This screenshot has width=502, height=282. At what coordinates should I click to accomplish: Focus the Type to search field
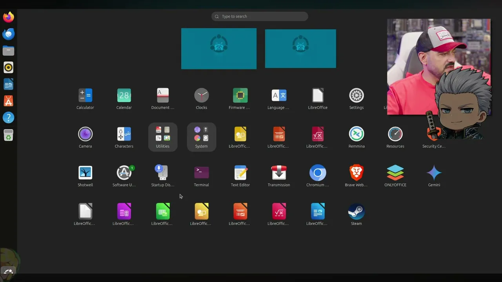coord(260,16)
